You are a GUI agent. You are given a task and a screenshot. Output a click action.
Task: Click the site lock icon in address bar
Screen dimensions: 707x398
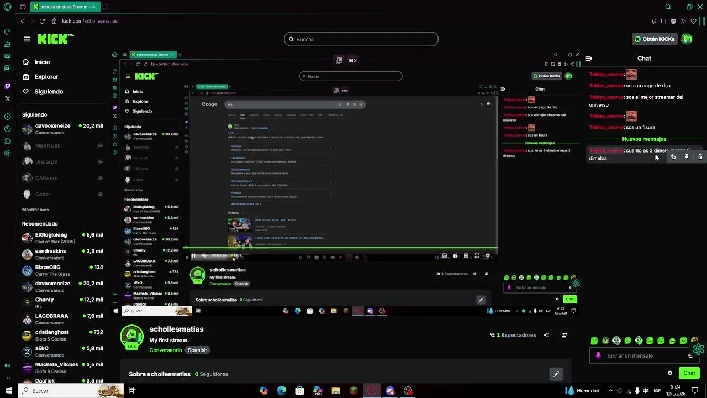54,21
